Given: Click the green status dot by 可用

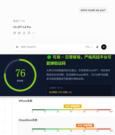Looking at the screenshot, I should pos(49,57).
